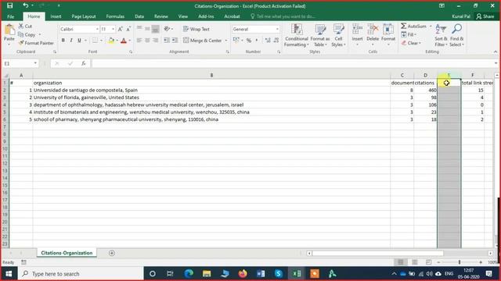
Task: Open Firefox from the Windows taskbar
Action: 243,273
